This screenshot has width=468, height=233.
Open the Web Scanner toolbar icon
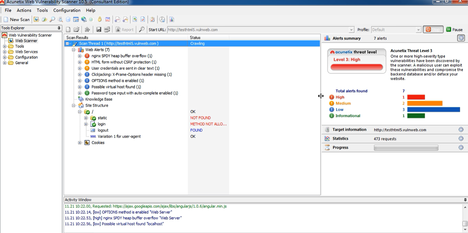[36, 19]
